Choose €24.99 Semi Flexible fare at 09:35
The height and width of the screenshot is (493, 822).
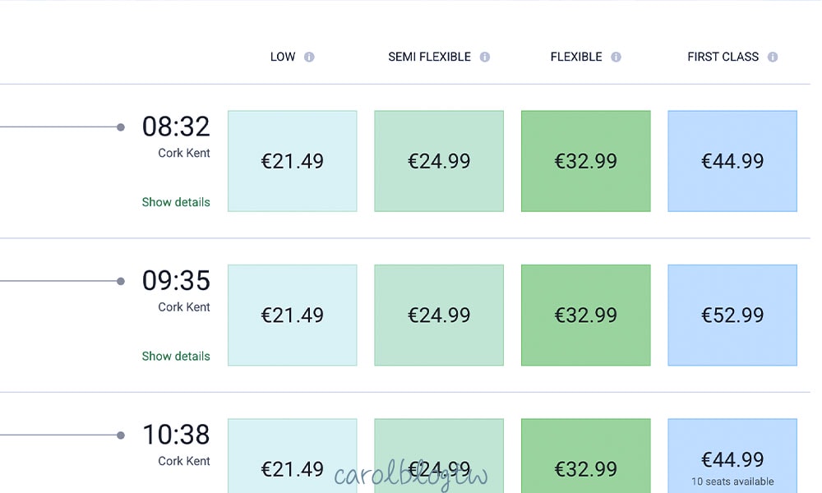pos(439,315)
